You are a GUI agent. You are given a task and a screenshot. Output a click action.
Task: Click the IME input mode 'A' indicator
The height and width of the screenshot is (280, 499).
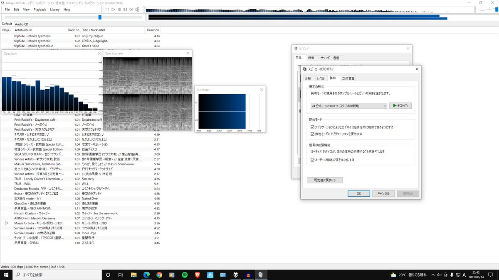464,275
